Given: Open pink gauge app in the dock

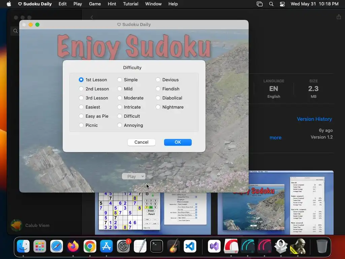Looking at the screenshot, I should point(264,246).
